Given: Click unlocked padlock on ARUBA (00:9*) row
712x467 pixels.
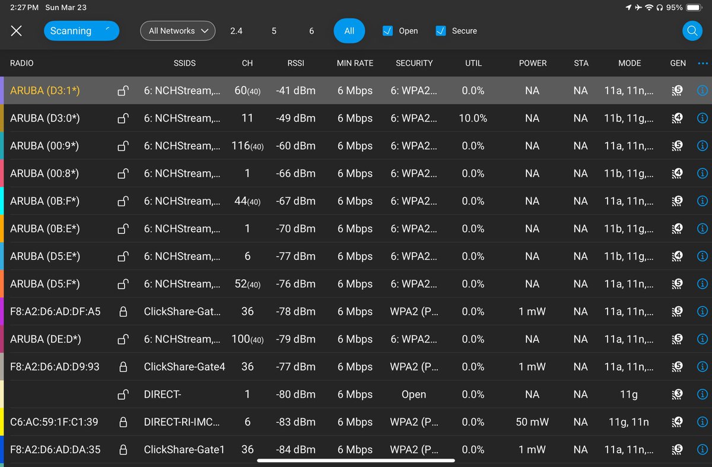Looking at the screenshot, I should [123, 146].
